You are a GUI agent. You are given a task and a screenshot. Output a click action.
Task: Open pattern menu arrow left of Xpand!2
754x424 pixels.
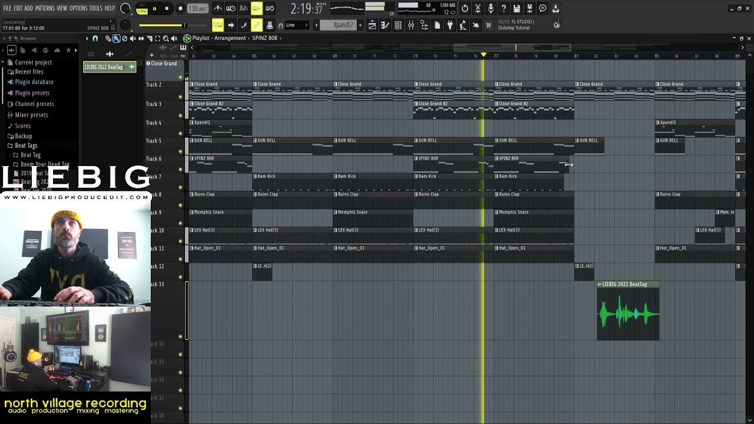pyautogui.click(x=316, y=25)
